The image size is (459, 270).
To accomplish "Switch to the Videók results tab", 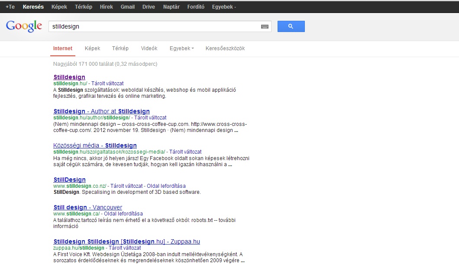I will coord(149,48).
